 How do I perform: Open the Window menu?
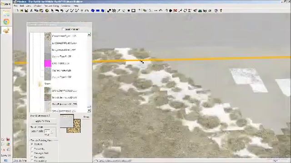37,6
